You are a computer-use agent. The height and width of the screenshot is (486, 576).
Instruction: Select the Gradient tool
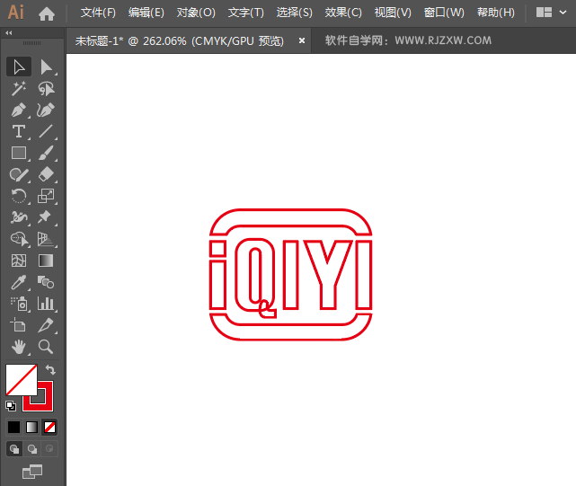(47, 261)
